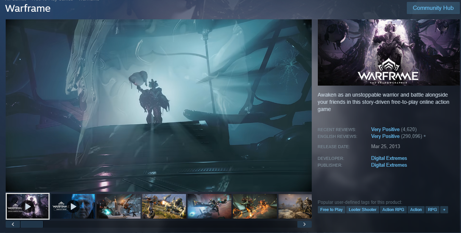Viewport: 461px width, 233px height.
Task: Select the Action RPG tag
Action: point(393,210)
